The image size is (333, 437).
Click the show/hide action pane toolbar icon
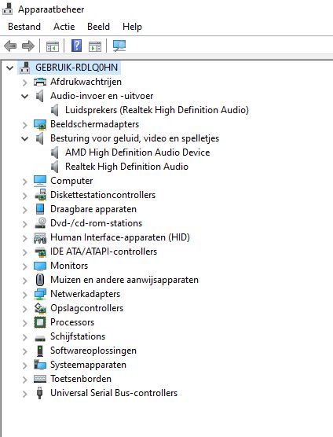[x=95, y=46]
